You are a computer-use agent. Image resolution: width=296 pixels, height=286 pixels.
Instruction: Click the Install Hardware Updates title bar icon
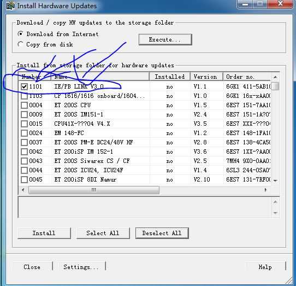coord(10,5)
